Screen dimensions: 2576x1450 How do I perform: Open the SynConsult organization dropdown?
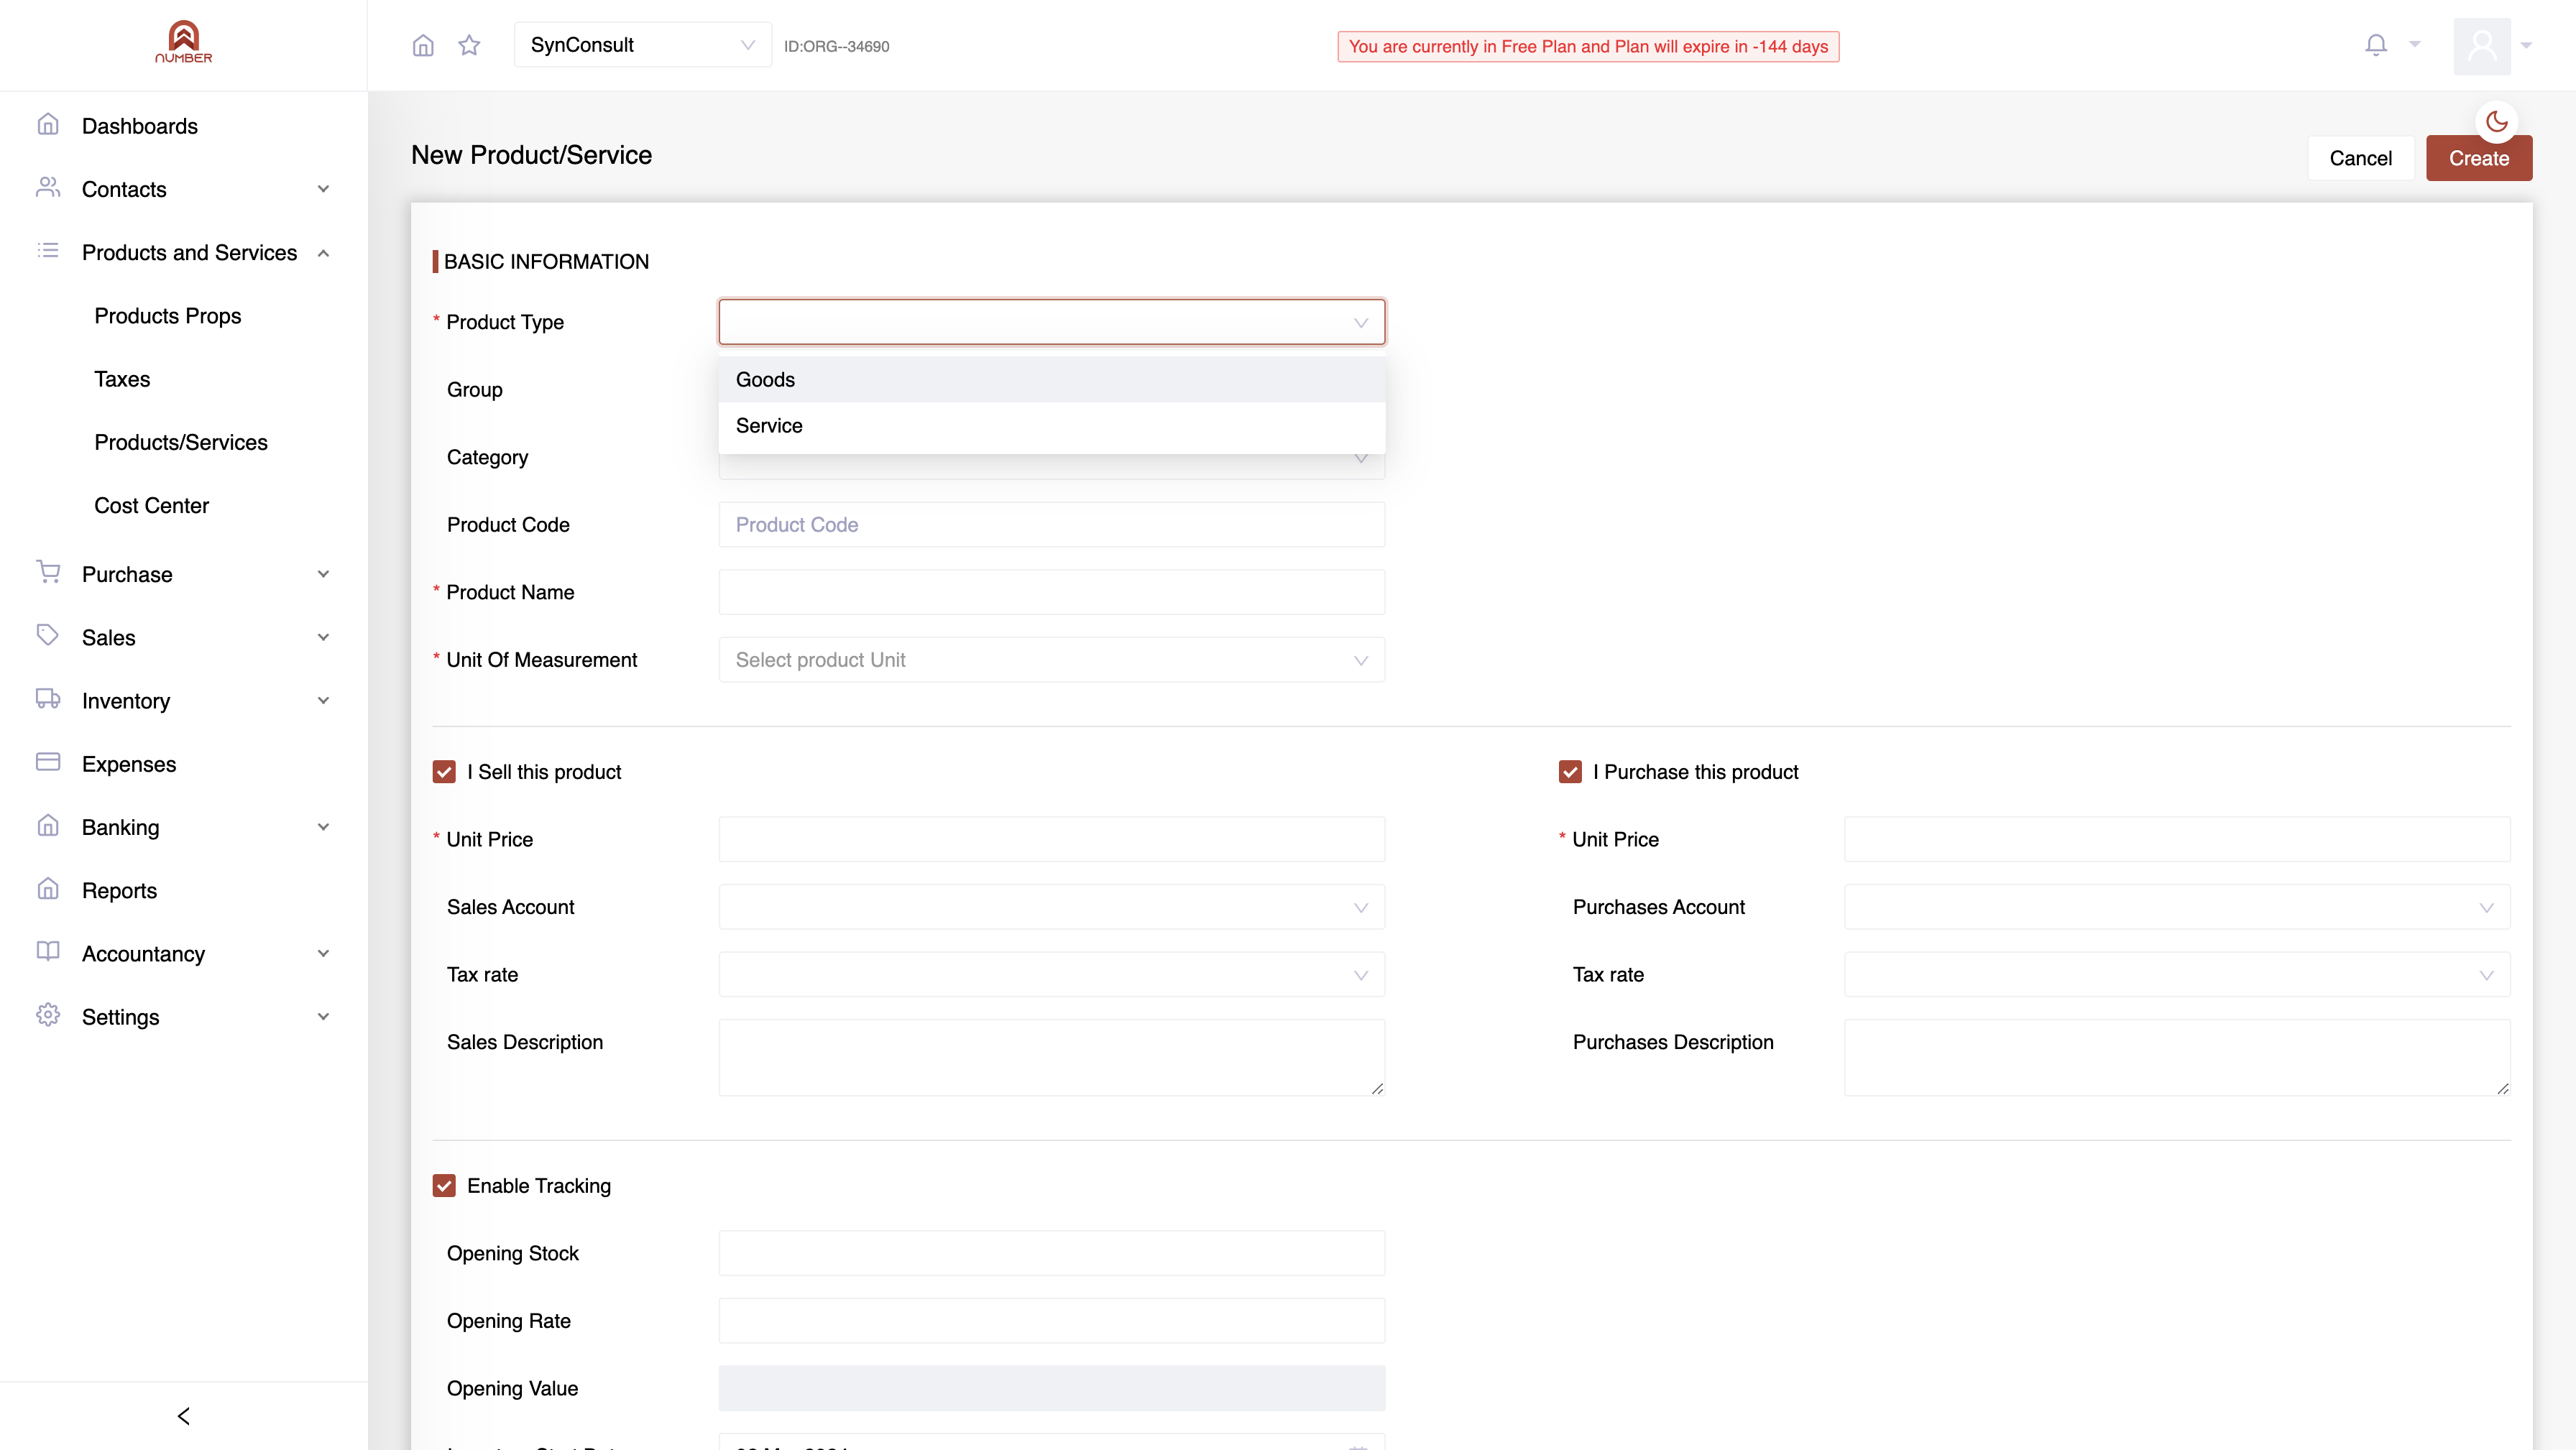pos(642,45)
